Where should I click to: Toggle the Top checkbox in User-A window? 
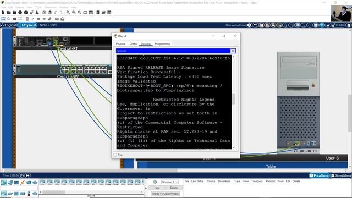pyautogui.click(x=116, y=155)
